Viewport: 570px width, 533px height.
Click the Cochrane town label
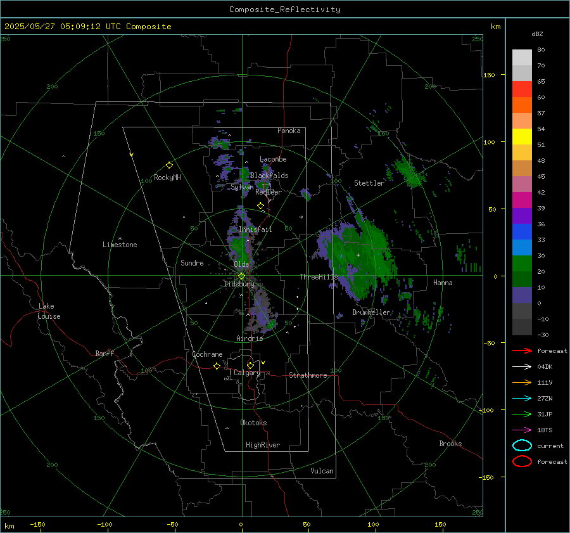click(x=207, y=354)
